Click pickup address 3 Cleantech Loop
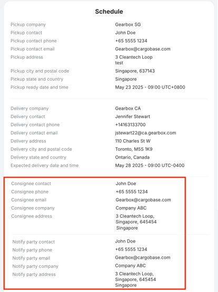The image size is (218, 292). point(134,57)
